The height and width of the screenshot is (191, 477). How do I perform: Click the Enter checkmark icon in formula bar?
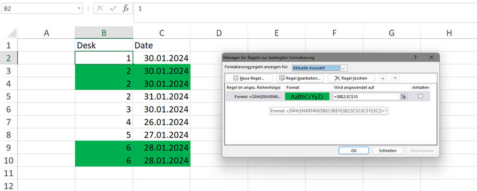pyautogui.click(x=113, y=9)
